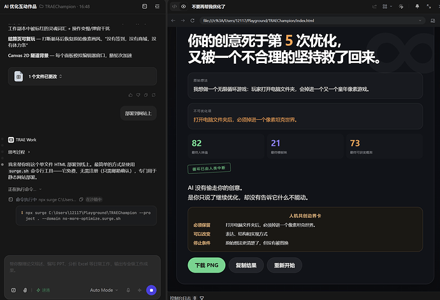
Task: Click the thumbs up feedback icon
Action: [x=131, y=95]
